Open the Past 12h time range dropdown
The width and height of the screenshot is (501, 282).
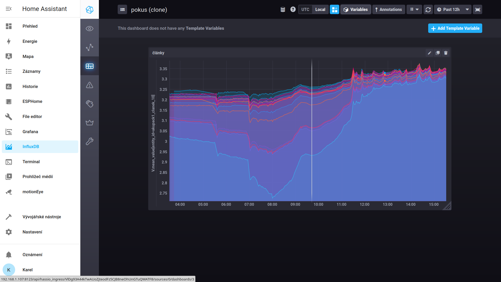452,10
